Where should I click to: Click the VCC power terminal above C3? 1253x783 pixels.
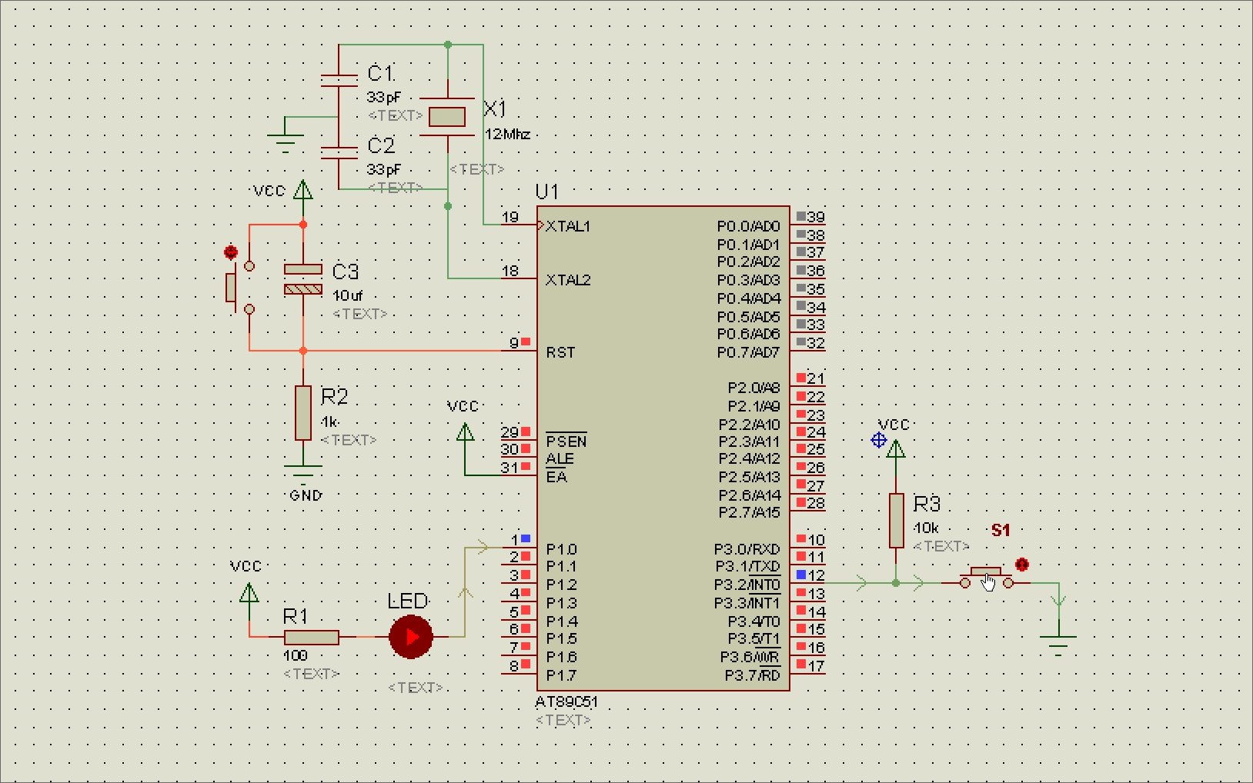point(303,189)
